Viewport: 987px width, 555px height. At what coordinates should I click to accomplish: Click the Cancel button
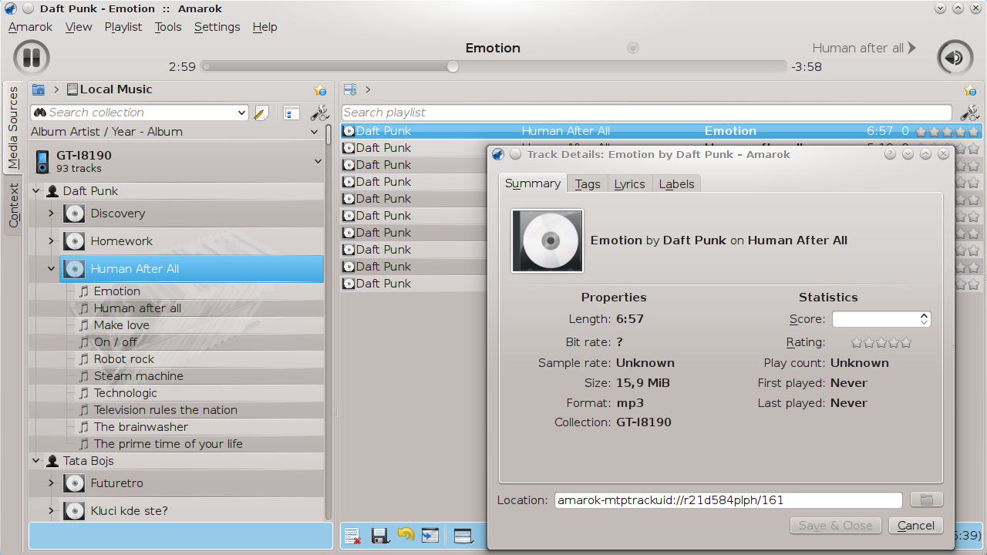[x=916, y=526]
